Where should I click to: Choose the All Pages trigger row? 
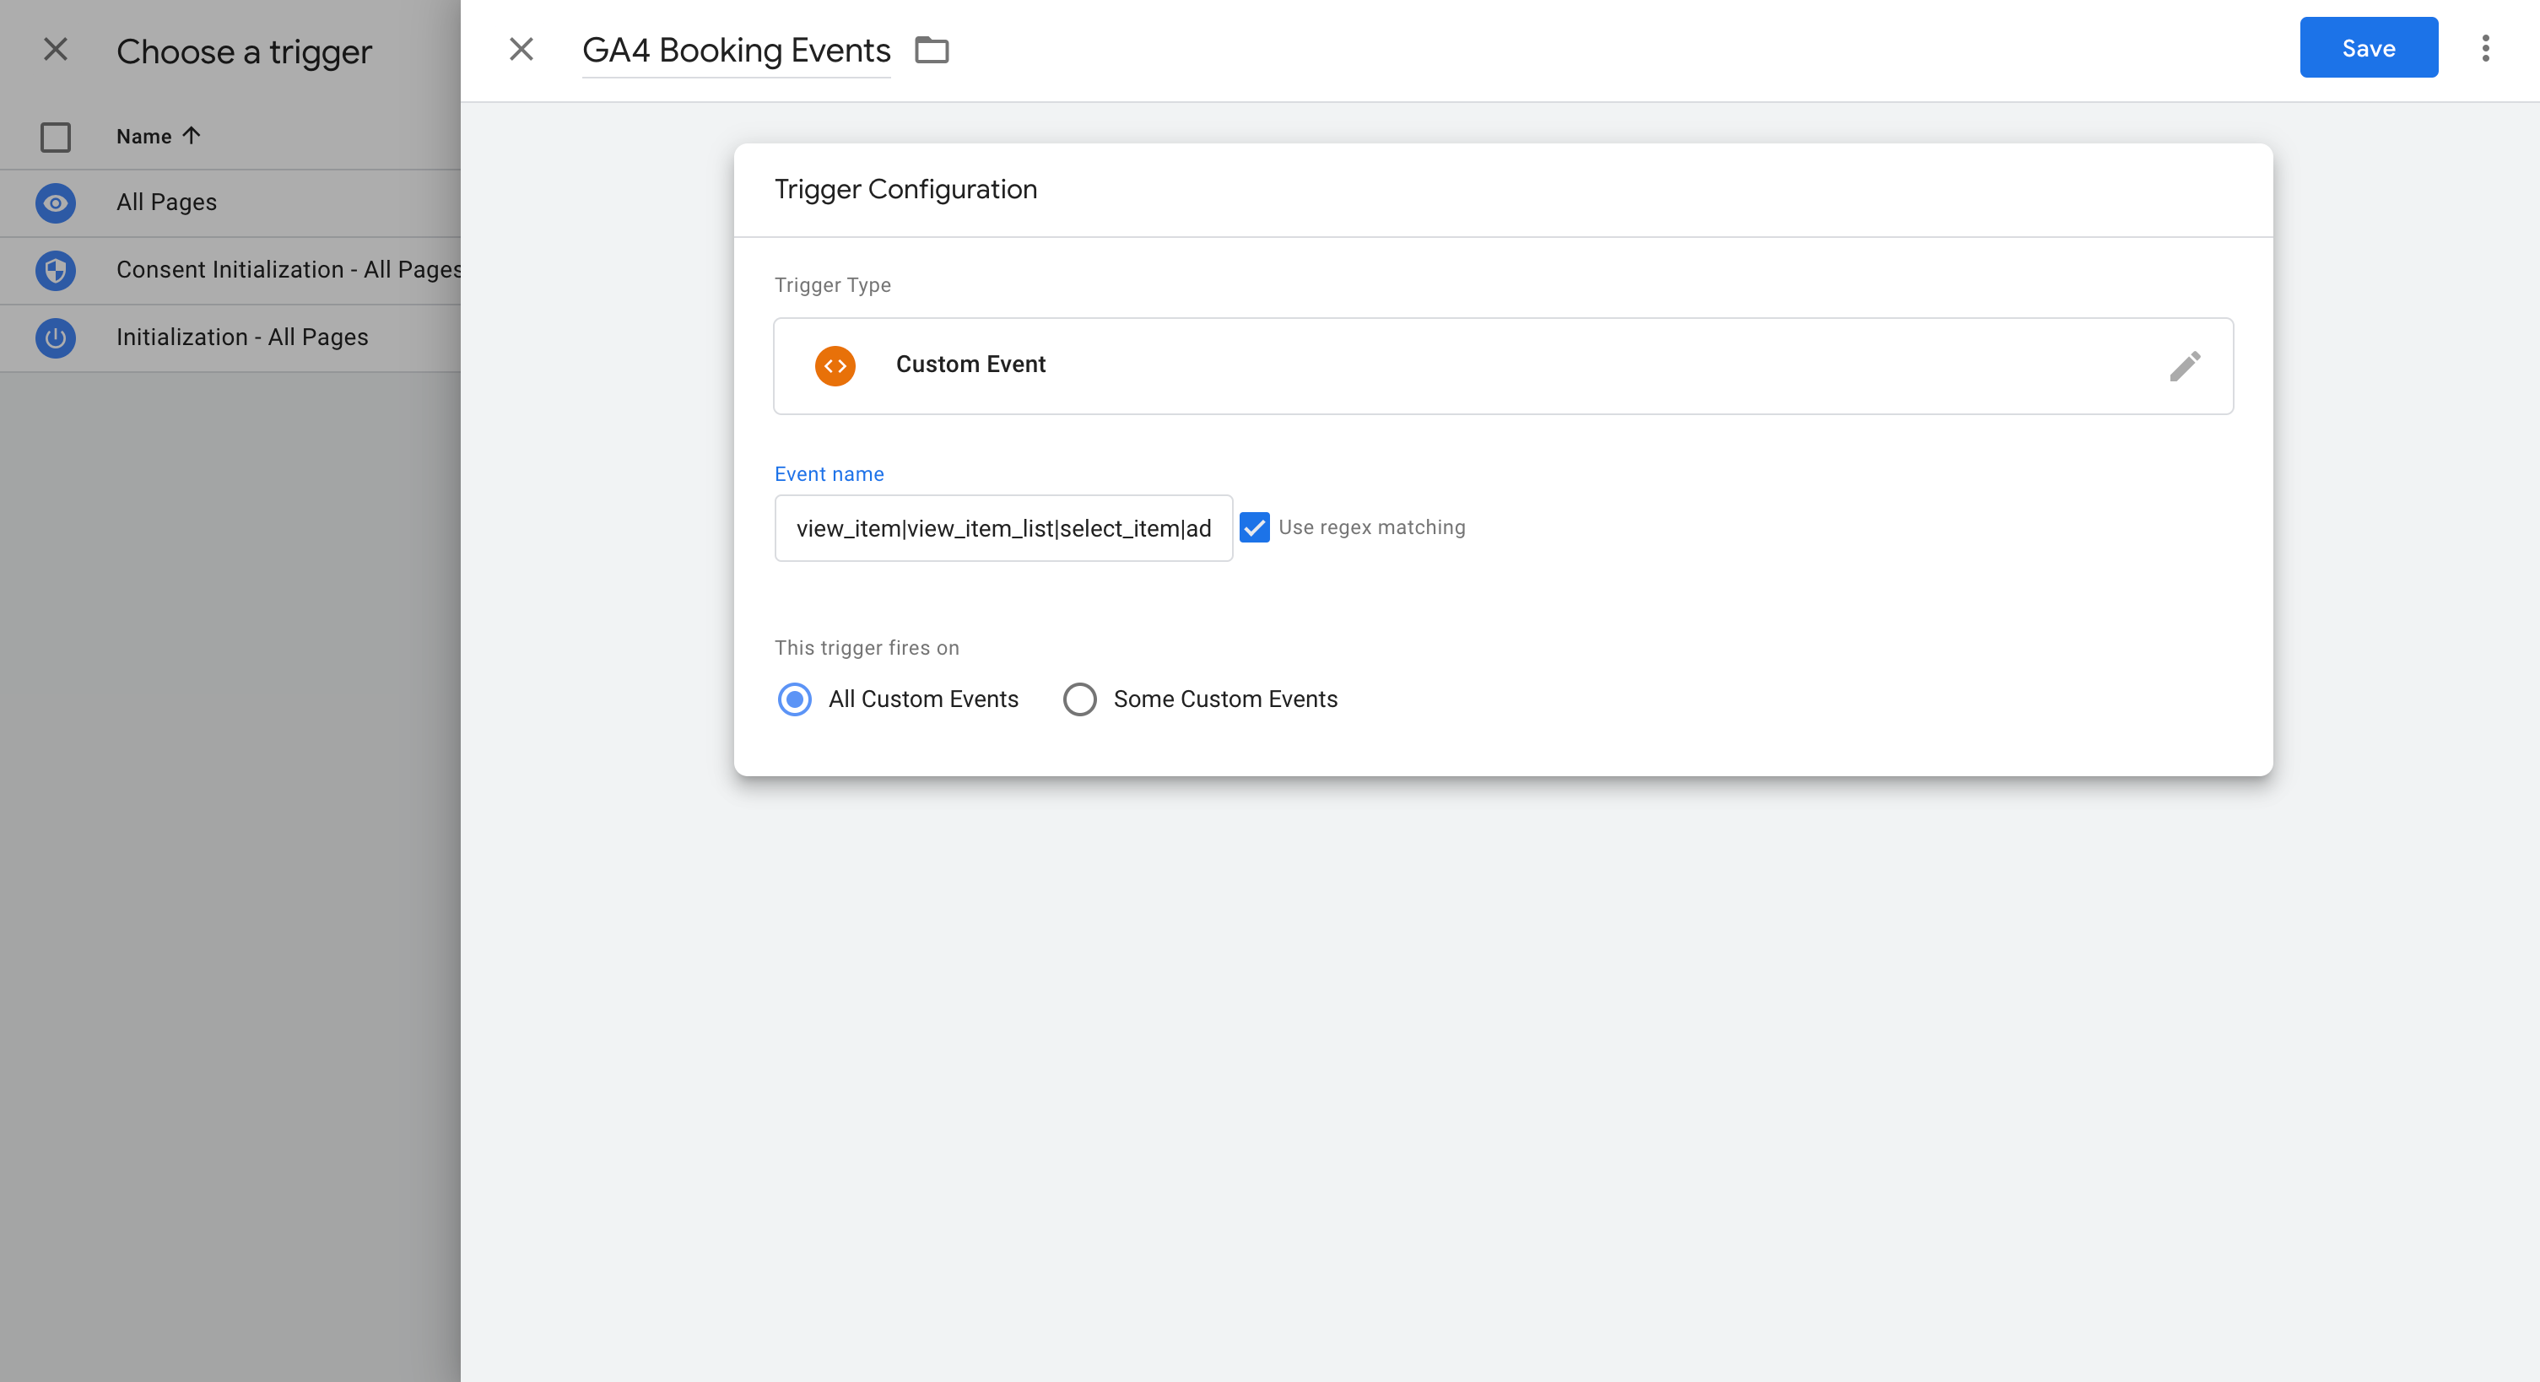[x=230, y=203]
